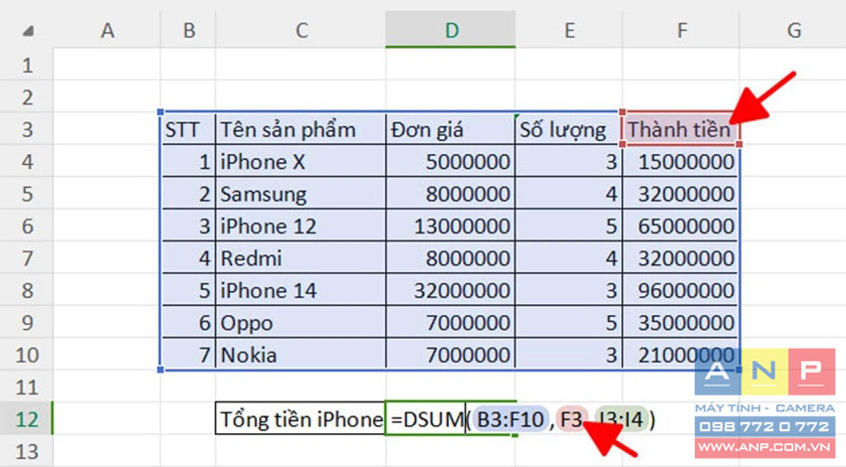
Task: Click the "Đơn giá" header cell
Action: tap(451, 129)
